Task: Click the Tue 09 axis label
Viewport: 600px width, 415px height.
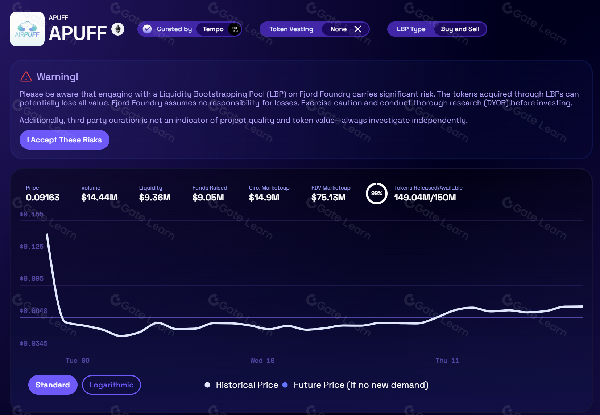Action: (x=78, y=361)
